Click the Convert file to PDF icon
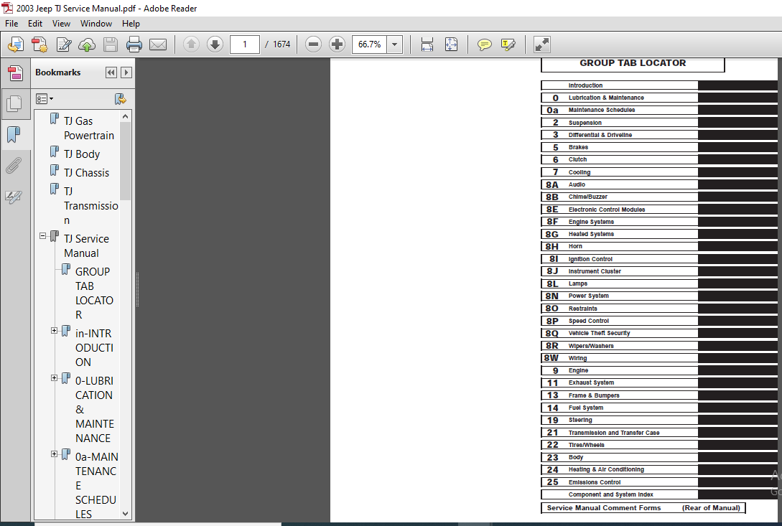Screen dimensions: 782x526 [x=39, y=44]
